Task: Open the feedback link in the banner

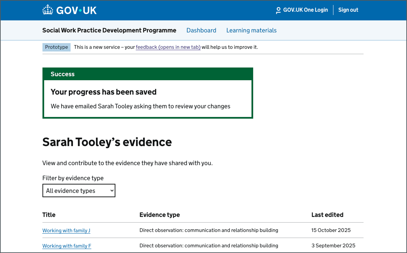Action: click(x=168, y=47)
